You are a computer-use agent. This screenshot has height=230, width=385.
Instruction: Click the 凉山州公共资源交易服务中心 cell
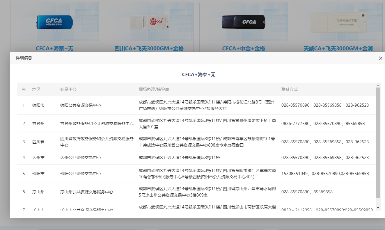point(87,192)
